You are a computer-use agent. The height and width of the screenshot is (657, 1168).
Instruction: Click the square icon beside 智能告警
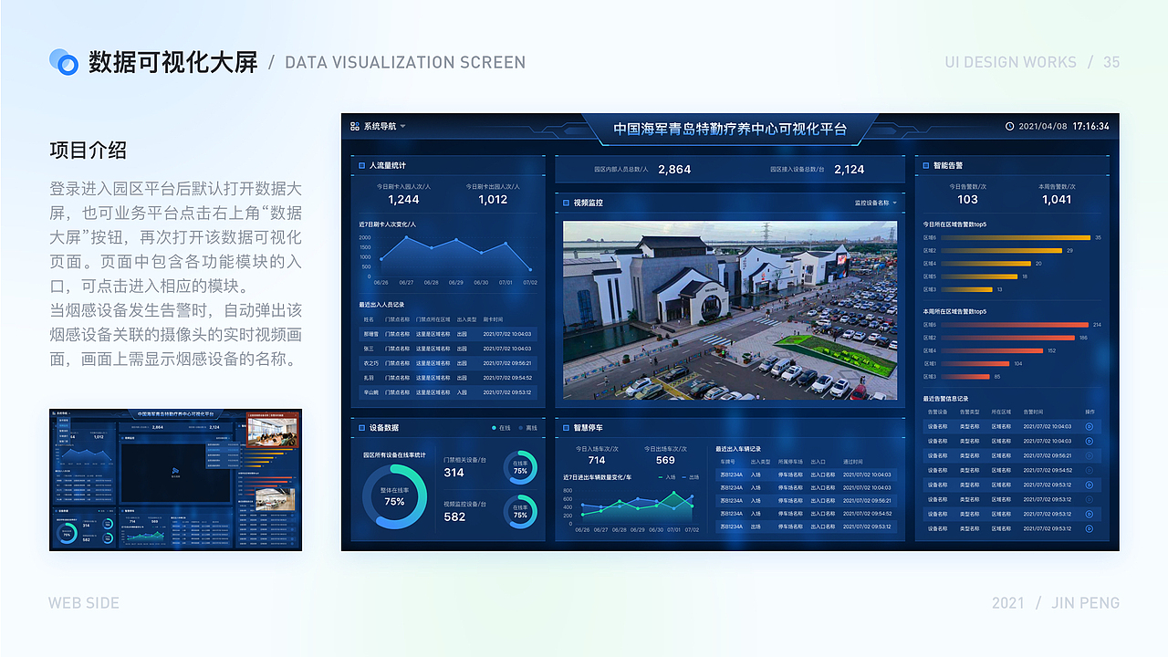[924, 165]
